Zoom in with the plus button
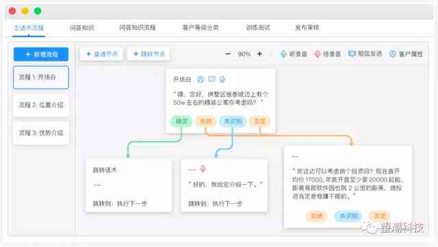This screenshot has width=438, height=247. point(259,53)
